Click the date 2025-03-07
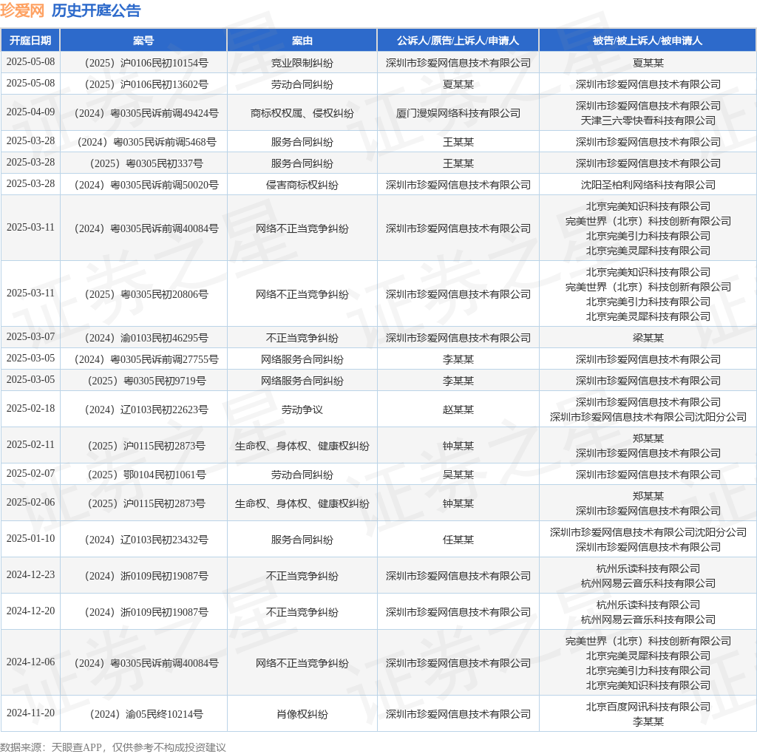 click(x=30, y=336)
